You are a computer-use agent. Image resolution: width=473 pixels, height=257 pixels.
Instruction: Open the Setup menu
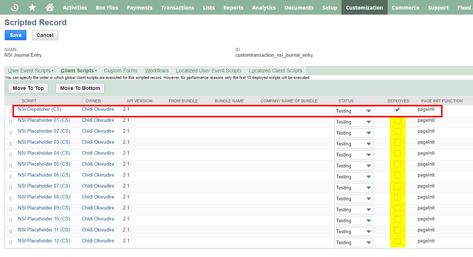point(330,7)
